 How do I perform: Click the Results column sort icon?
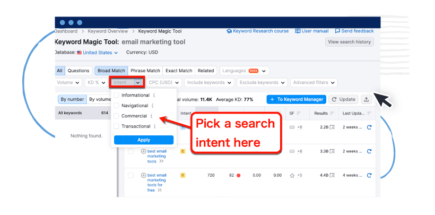click(x=332, y=113)
